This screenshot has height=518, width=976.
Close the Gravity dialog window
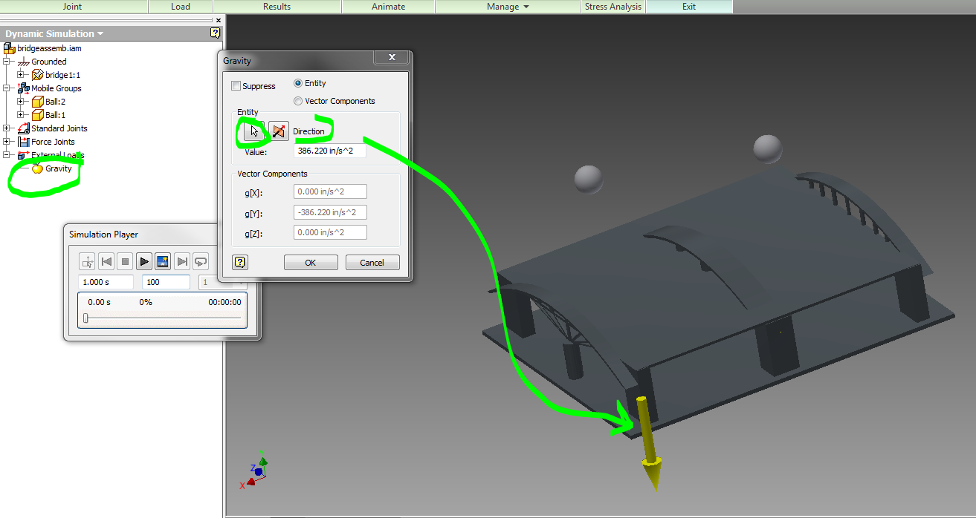[391, 58]
